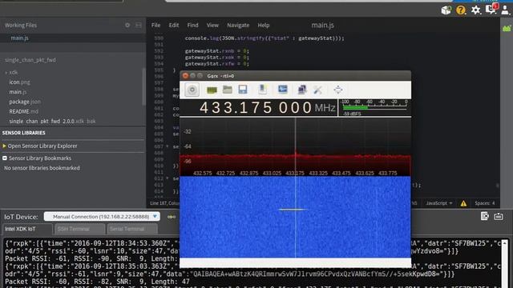Click SENSOR LIBRARIES heading
Viewport: 513px width, 288px height.
pos(23,133)
